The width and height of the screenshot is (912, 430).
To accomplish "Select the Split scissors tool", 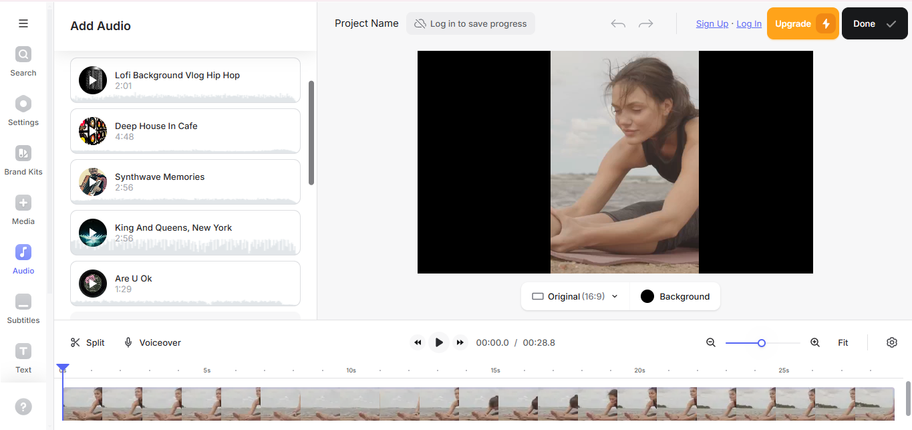I will coord(88,342).
